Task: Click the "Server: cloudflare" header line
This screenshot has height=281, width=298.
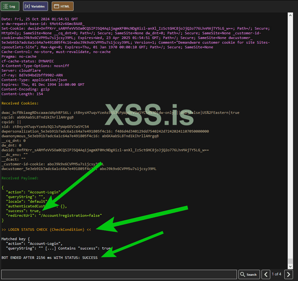Action: click(x=21, y=70)
